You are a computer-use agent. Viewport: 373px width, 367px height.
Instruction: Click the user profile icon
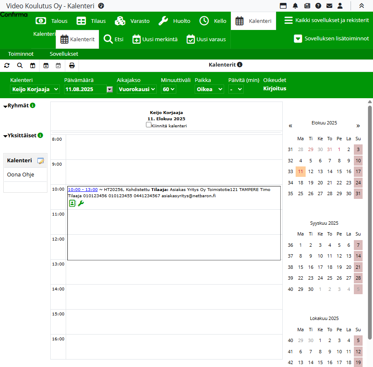coord(340,6)
